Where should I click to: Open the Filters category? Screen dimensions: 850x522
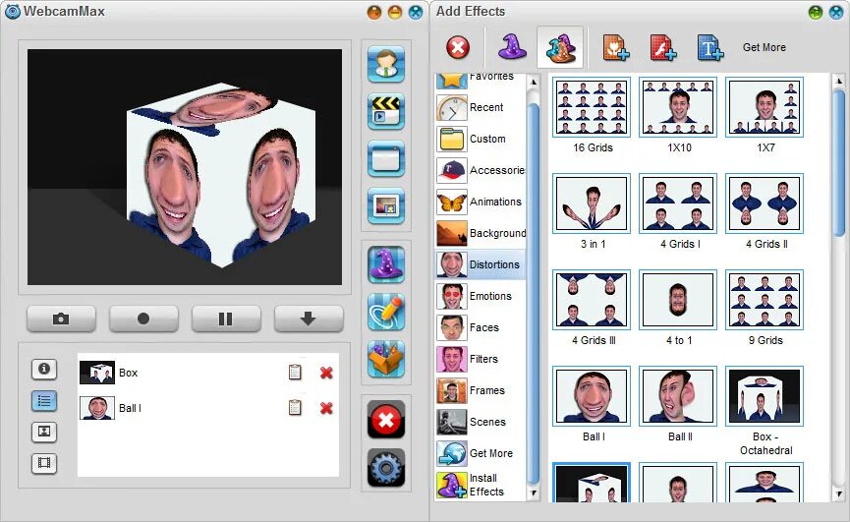point(480,359)
